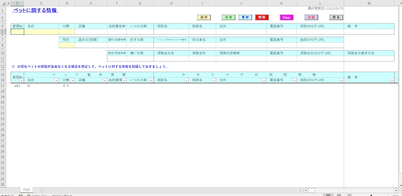The width and height of the screenshot is (402, 196).
Task: Open the 備考 table filter dropdown
Action: coord(392,81)
